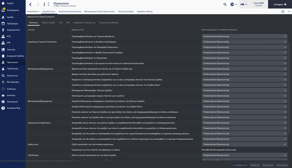
Task: Open Επισκόπηση dropdown menu
Action: coord(33,11)
